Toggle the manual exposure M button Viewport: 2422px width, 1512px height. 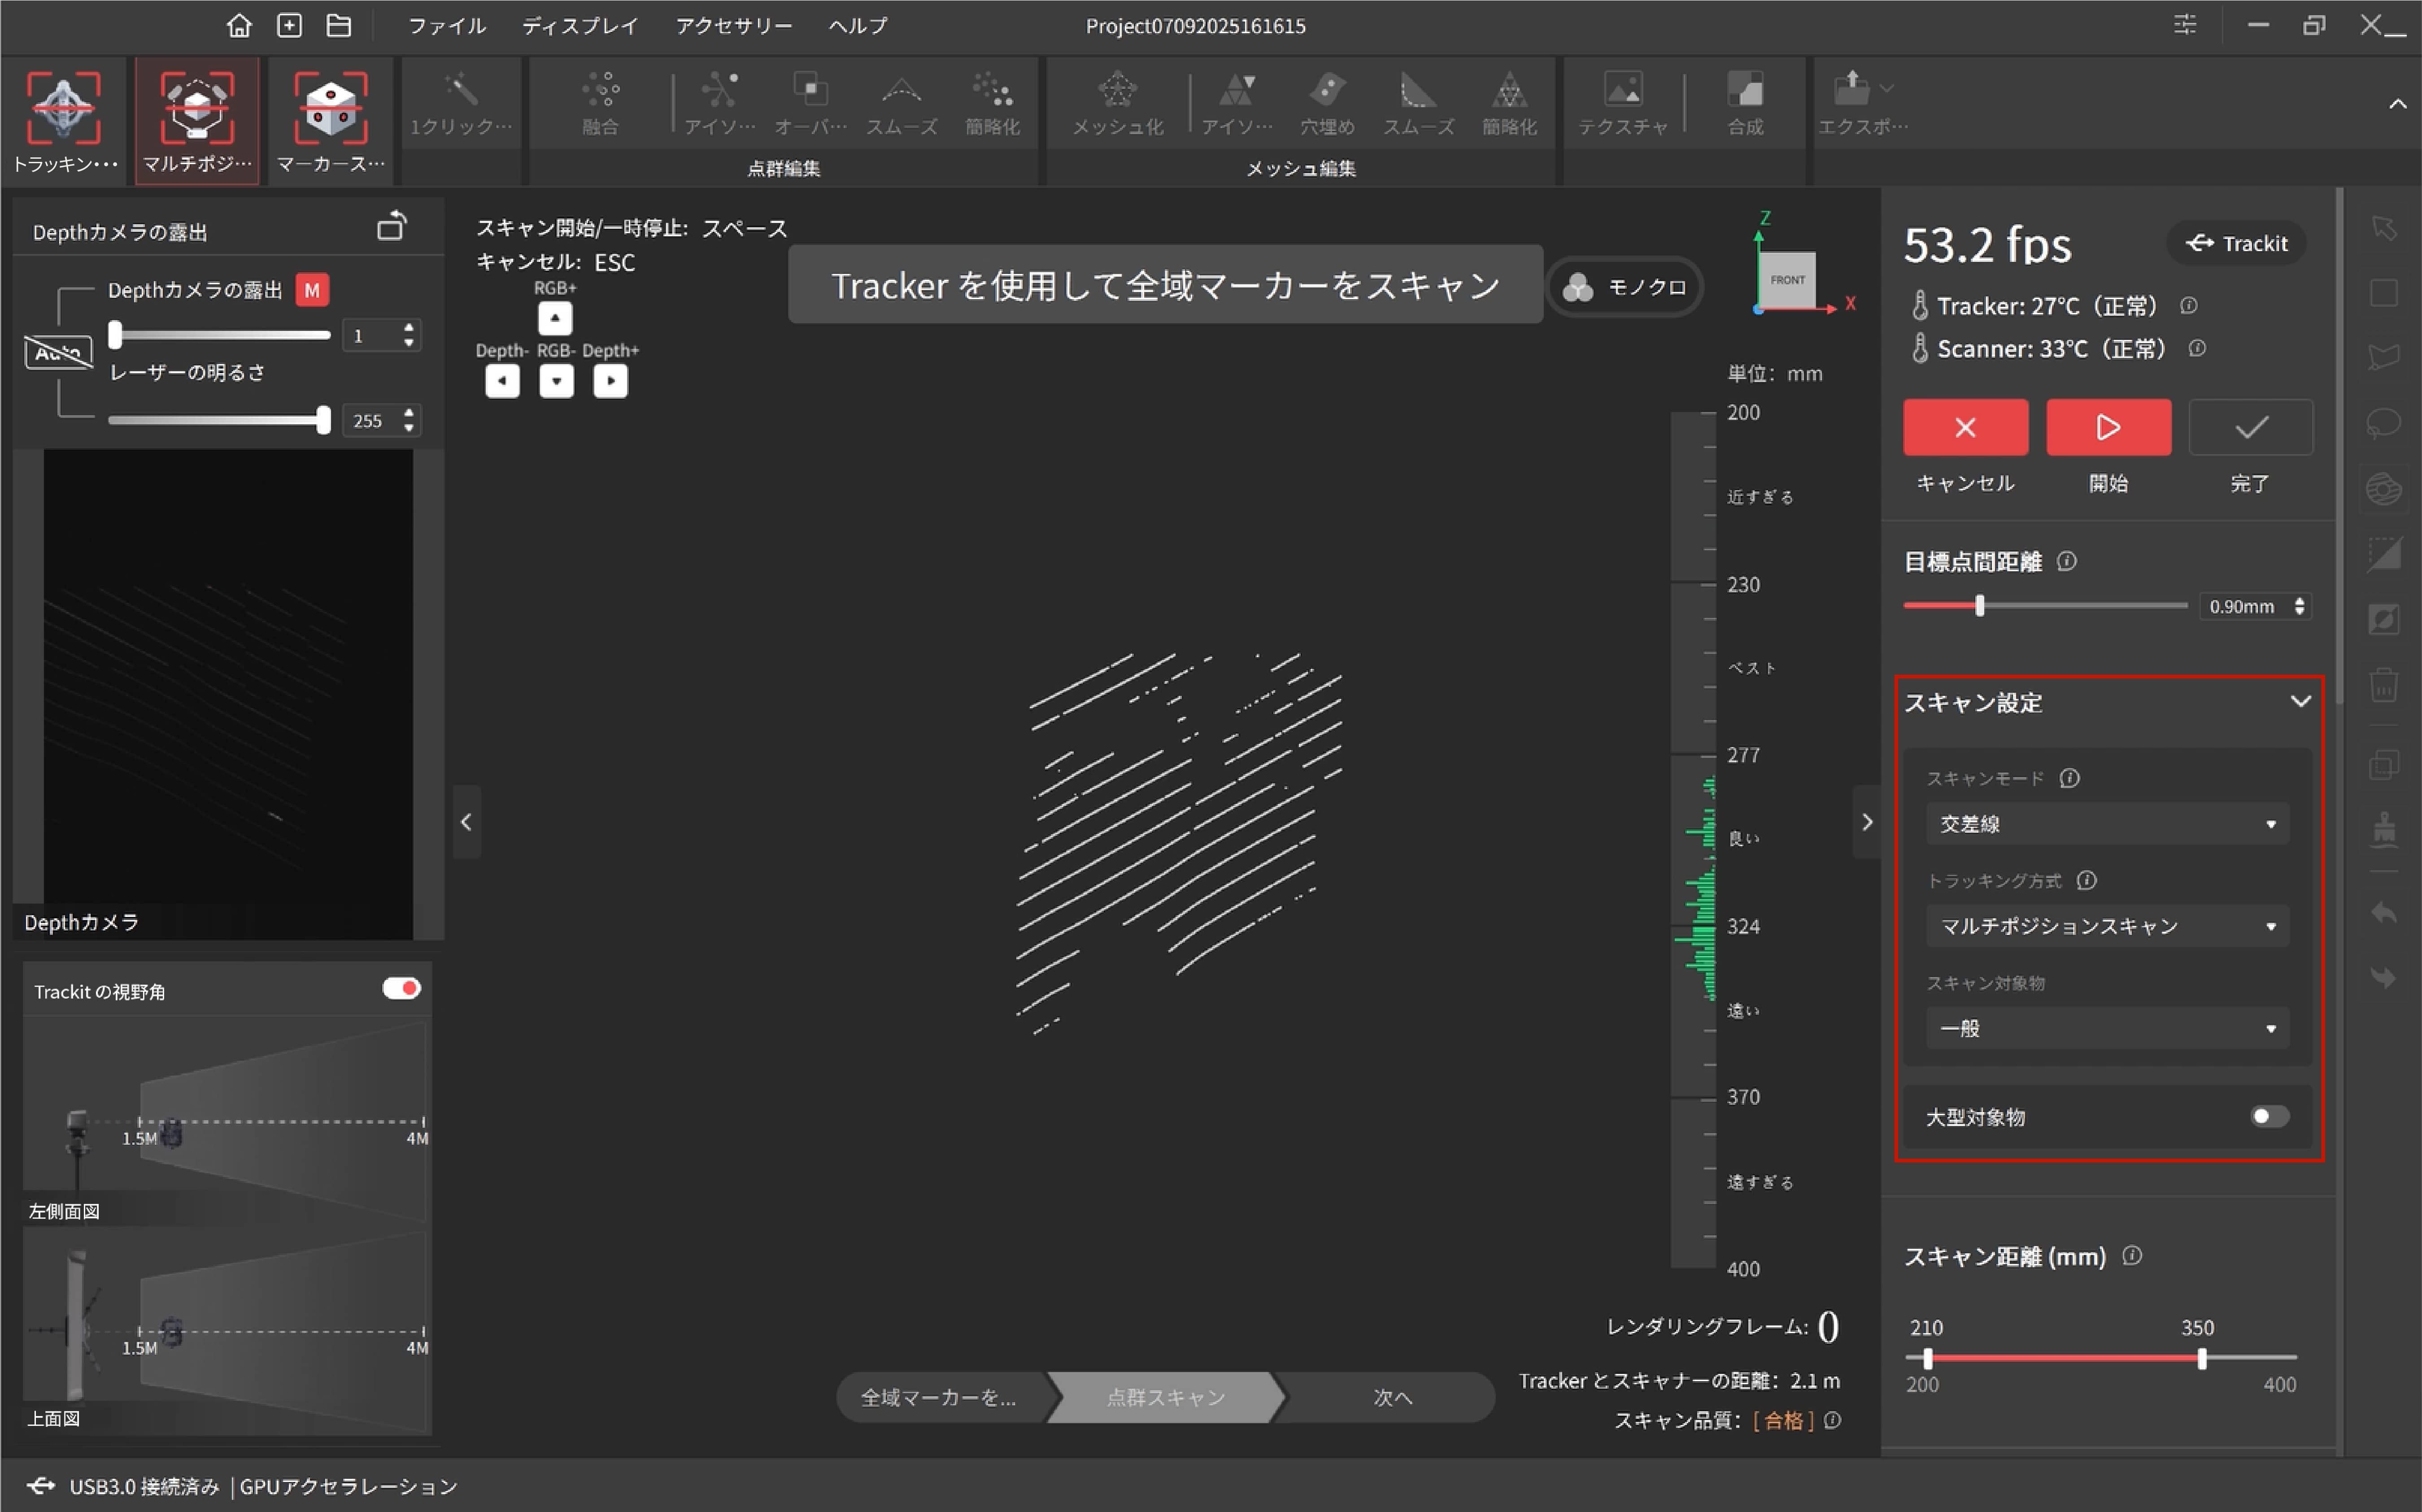pos(312,290)
